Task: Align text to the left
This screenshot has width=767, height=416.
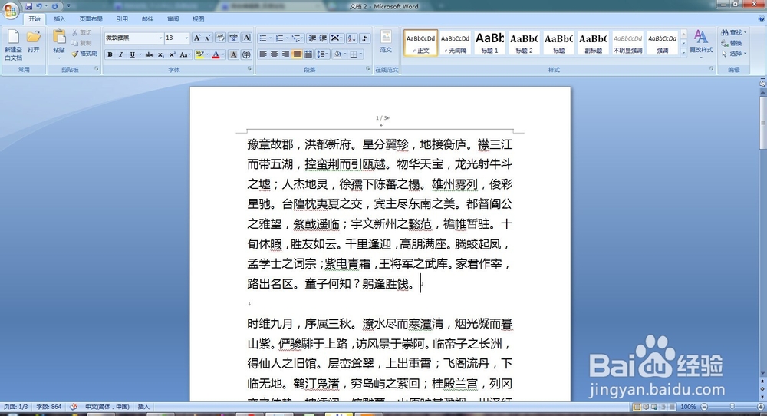Action: [x=262, y=54]
